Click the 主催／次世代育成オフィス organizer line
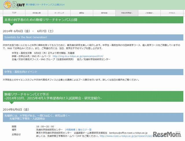The width and height of the screenshot is (185, 141). pos(61,60)
